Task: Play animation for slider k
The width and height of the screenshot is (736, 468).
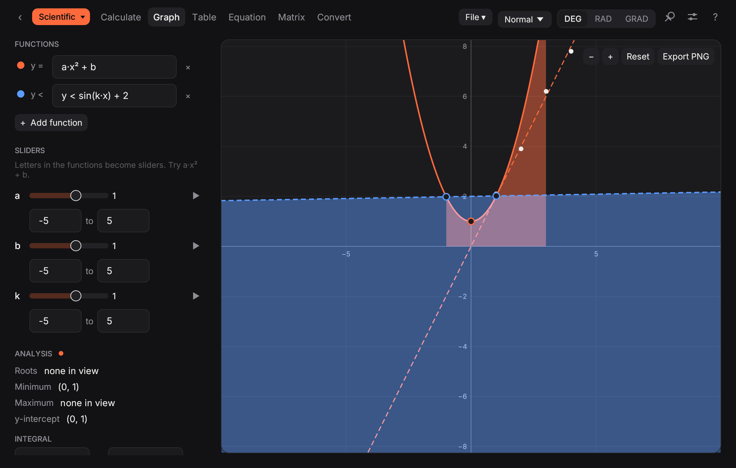Action: click(196, 296)
